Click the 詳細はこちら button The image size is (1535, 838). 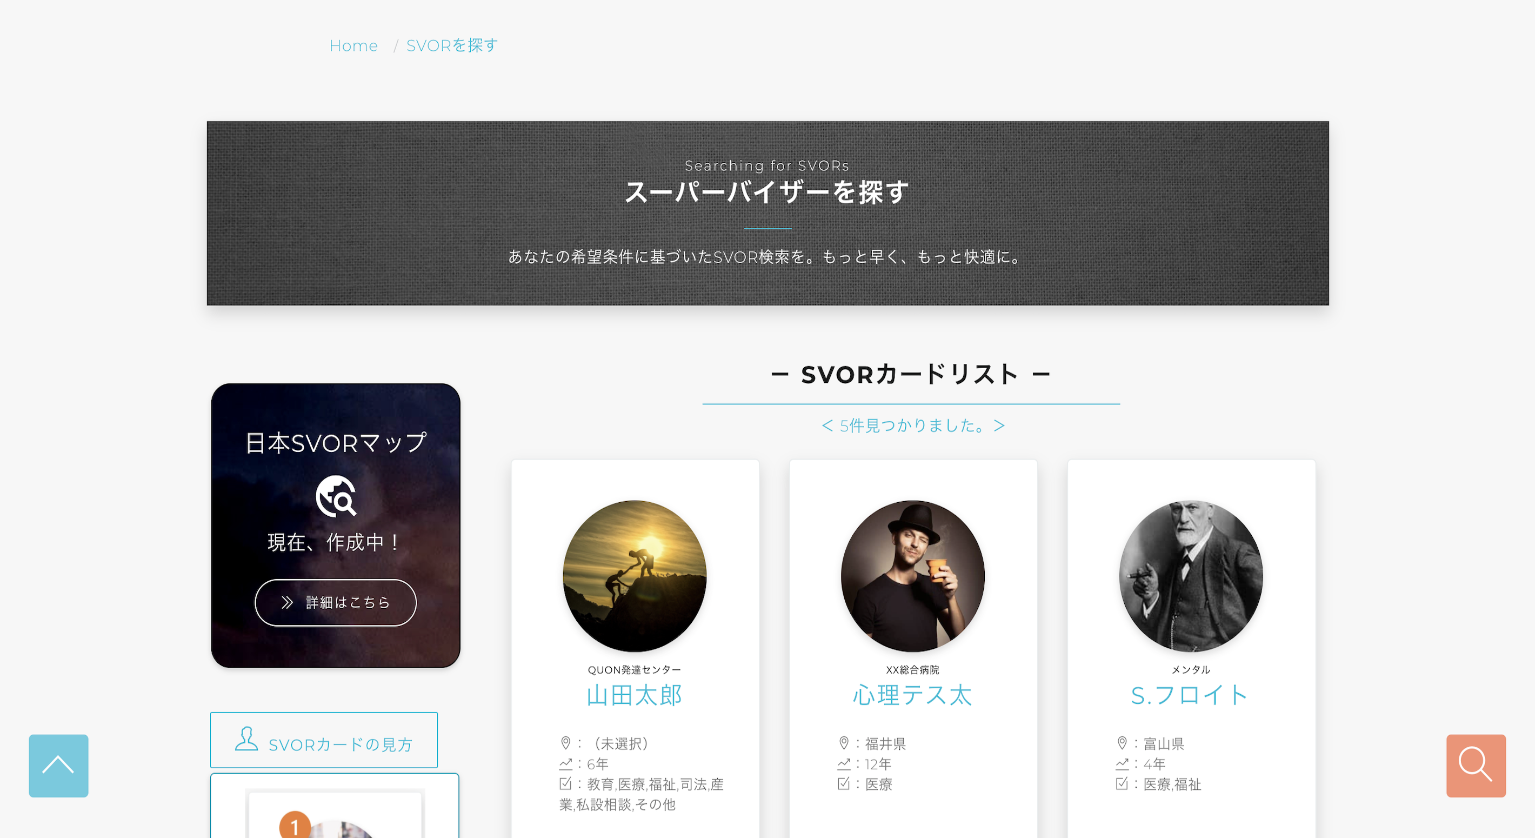click(336, 603)
